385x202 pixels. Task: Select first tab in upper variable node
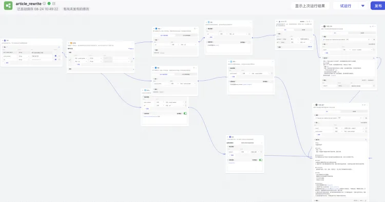(x=164, y=35)
